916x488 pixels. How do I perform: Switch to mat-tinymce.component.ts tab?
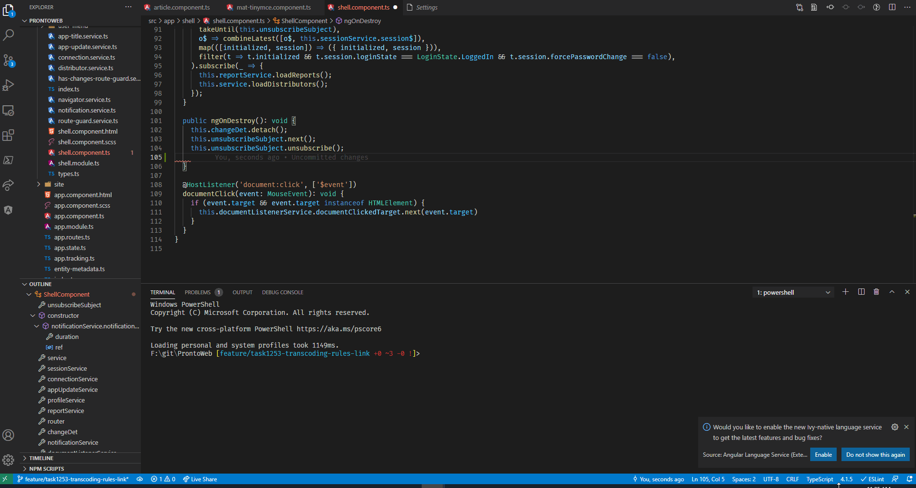point(273,7)
